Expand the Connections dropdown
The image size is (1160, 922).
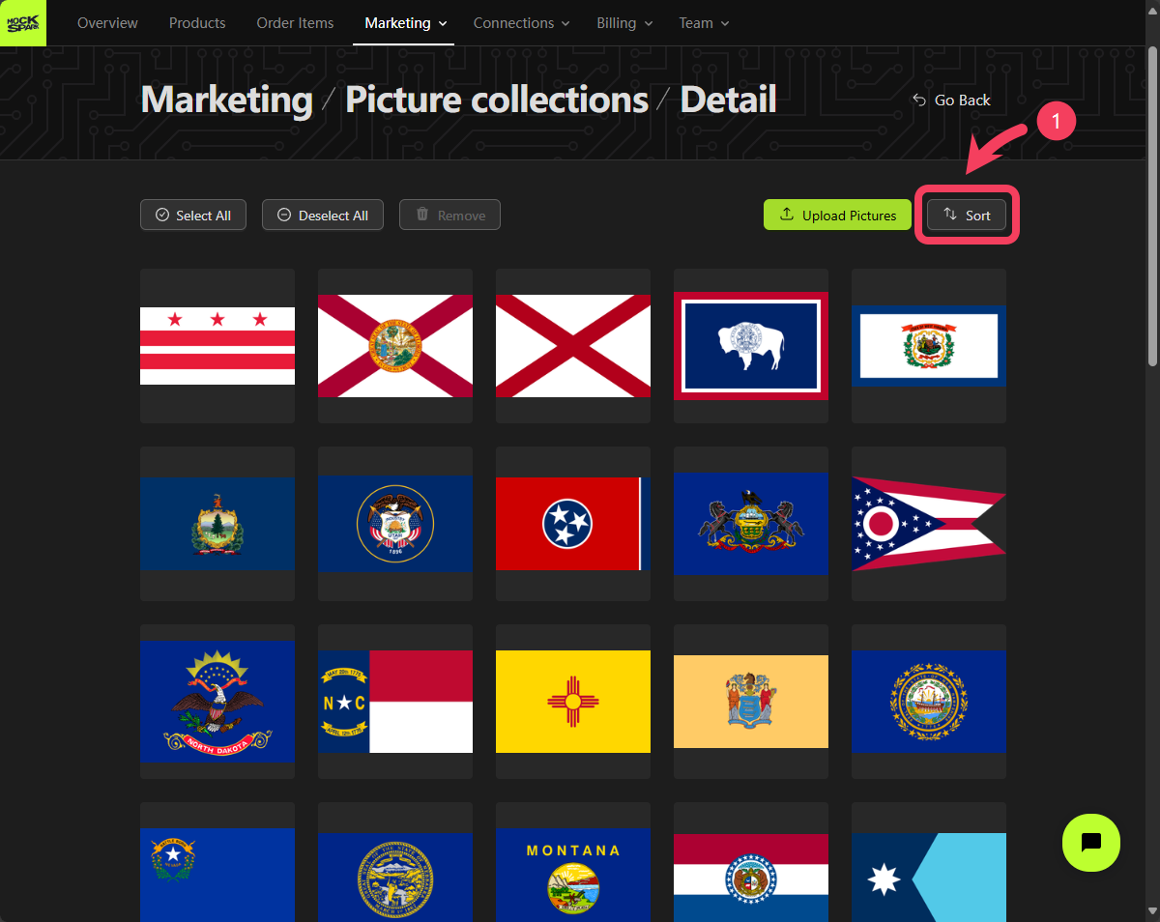[521, 22]
